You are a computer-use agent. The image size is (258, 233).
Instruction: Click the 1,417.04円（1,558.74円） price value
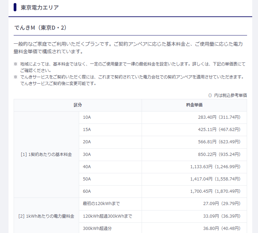pyautogui.click(x=215, y=179)
